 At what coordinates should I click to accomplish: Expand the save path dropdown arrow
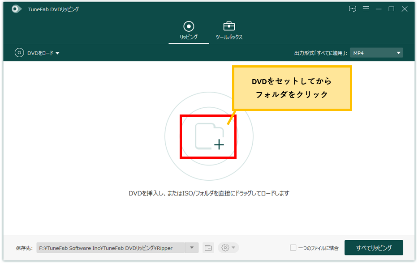(192, 248)
